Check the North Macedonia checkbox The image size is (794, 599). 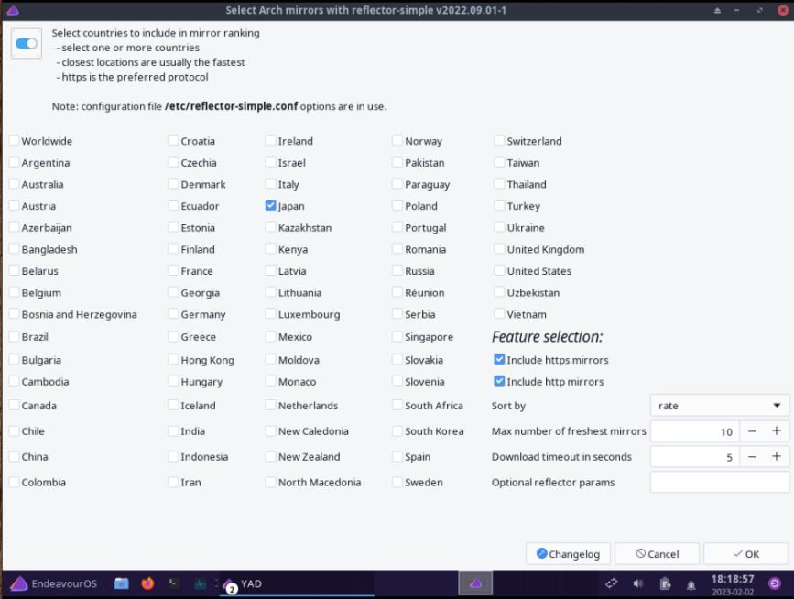pyautogui.click(x=271, y=482)
